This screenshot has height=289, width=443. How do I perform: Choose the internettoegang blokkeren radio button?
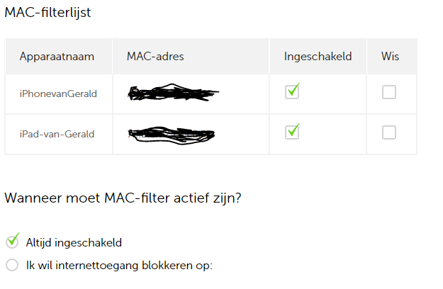(x=12, y=265)
